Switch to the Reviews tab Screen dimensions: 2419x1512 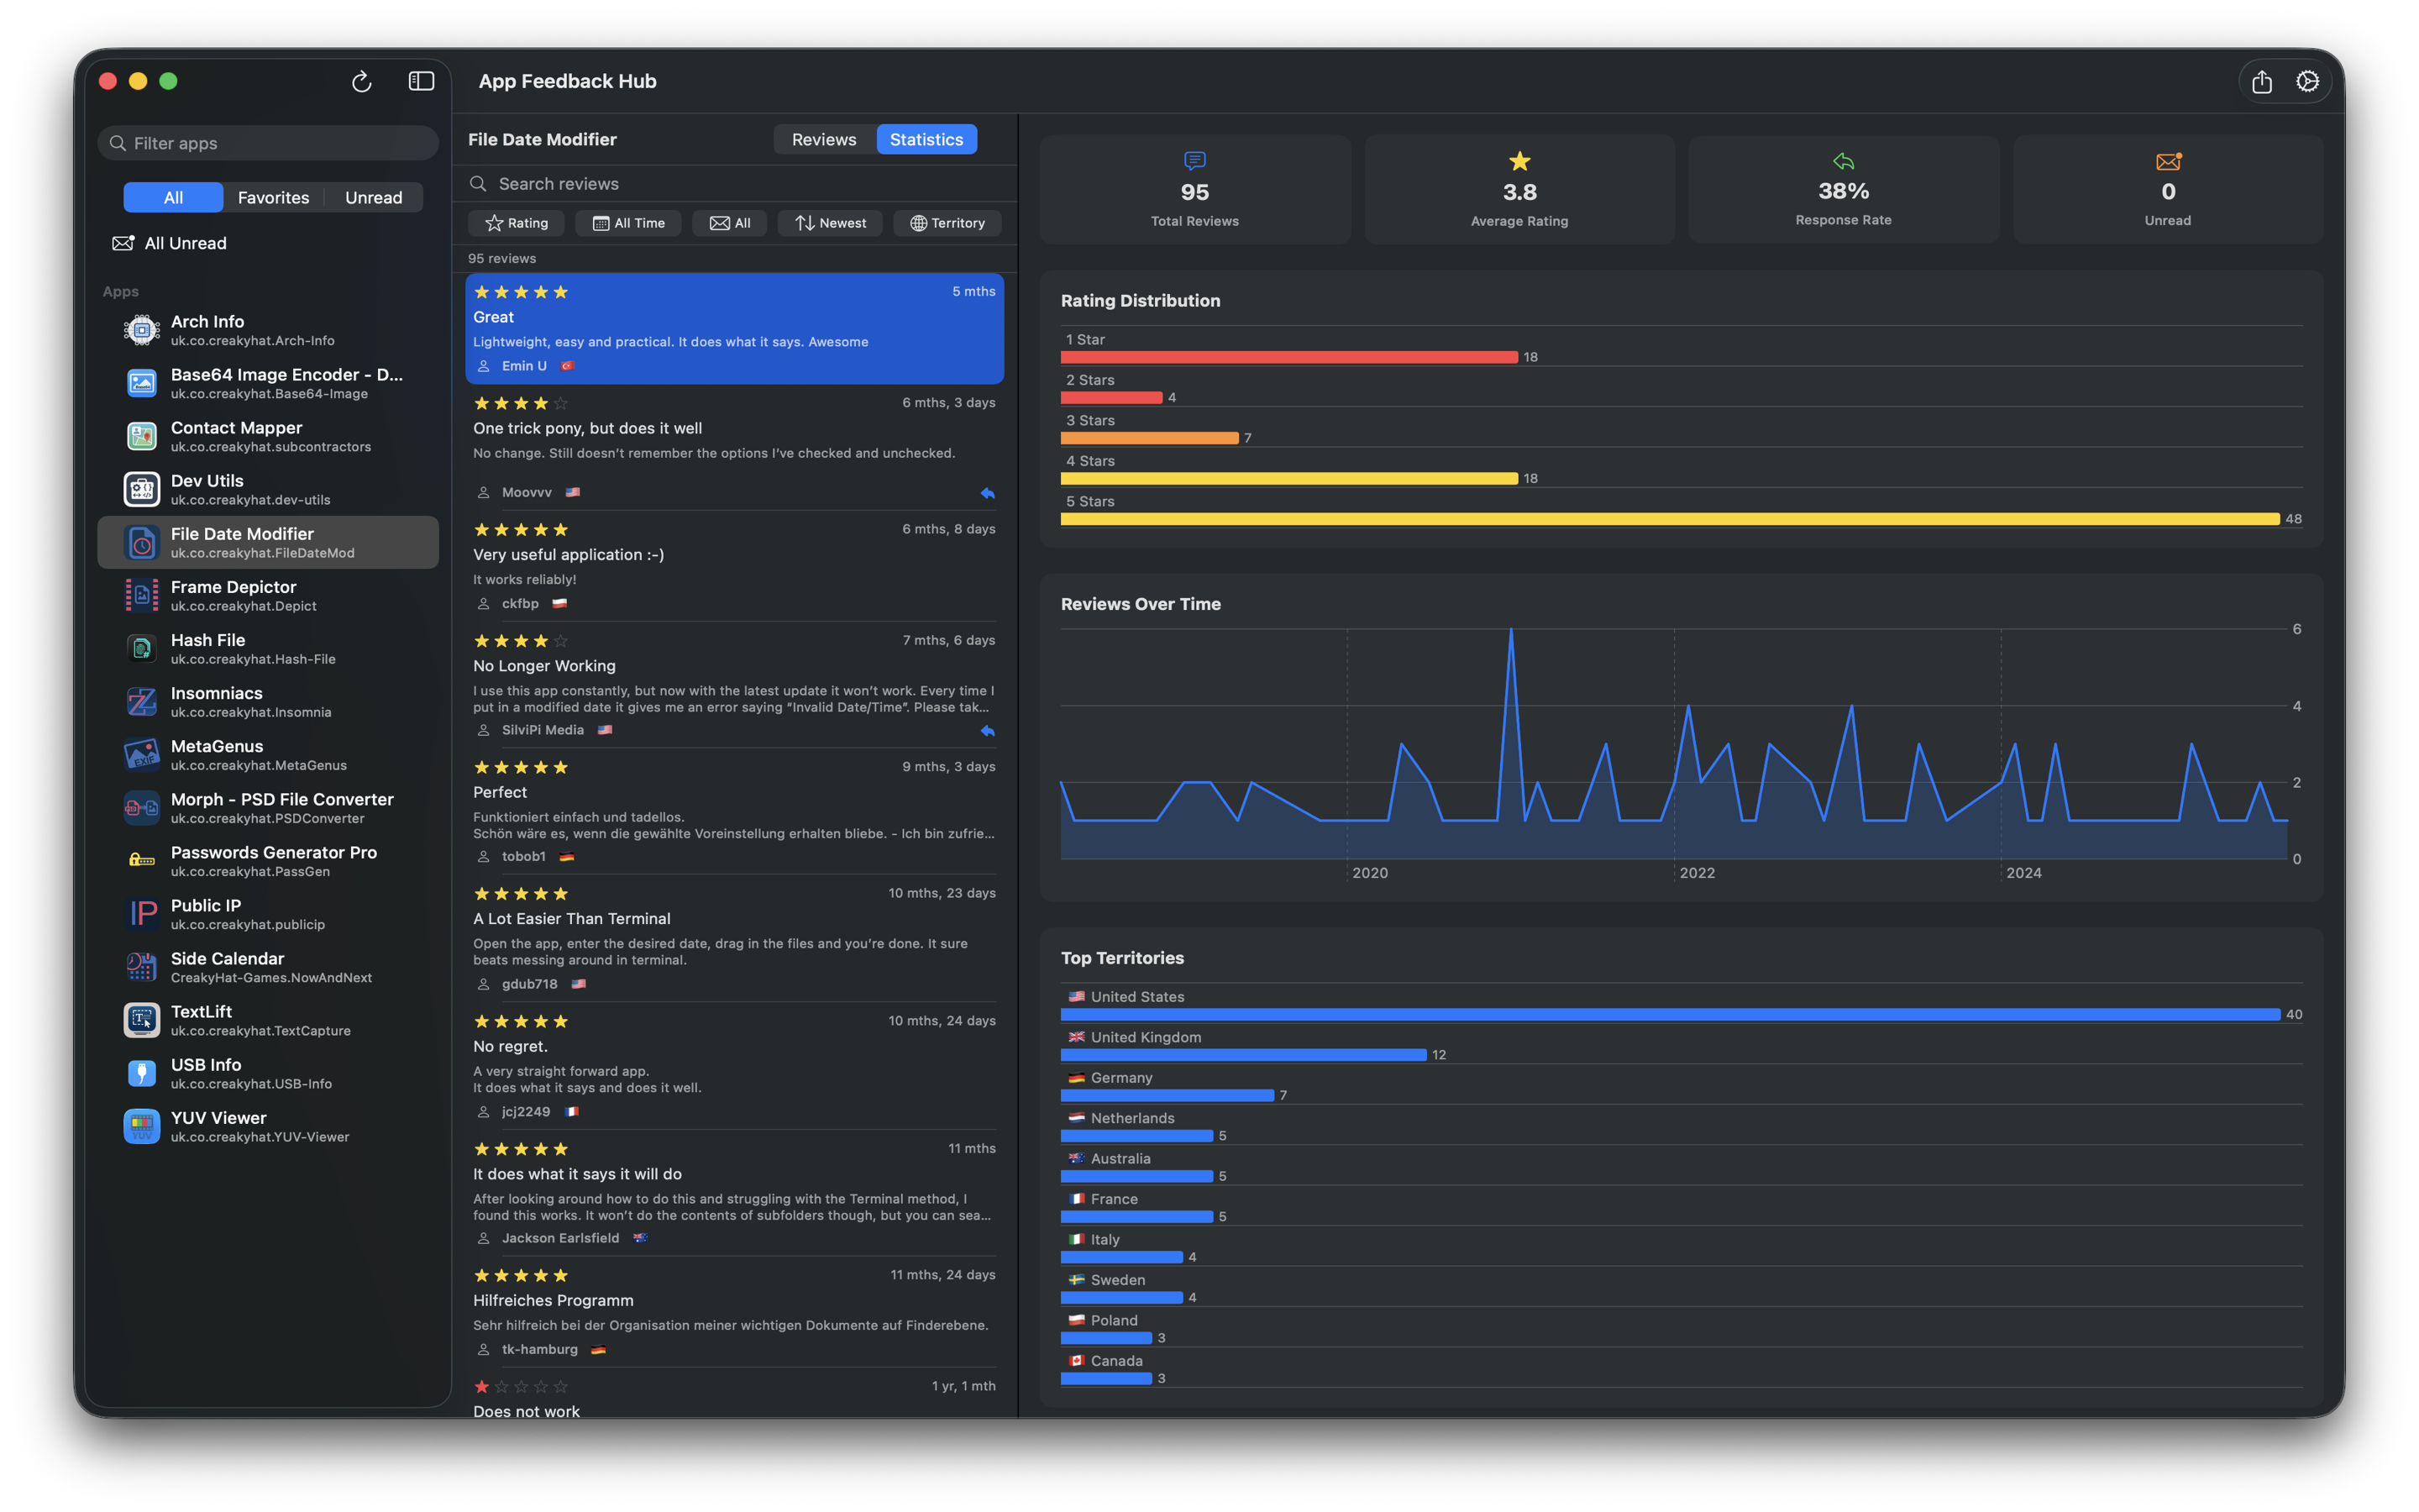click(824, 139)
